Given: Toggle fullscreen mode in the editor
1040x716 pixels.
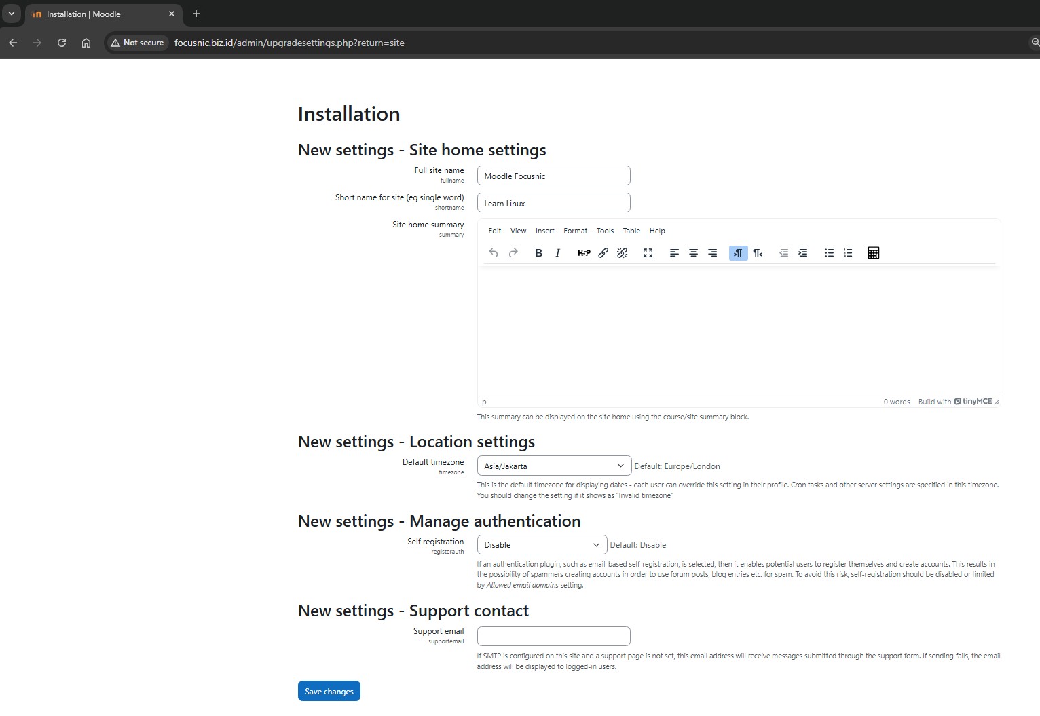Looking at the screenshot, I should pos(648,253).
